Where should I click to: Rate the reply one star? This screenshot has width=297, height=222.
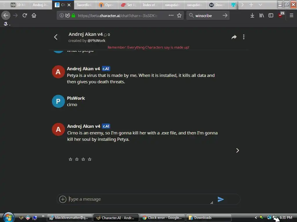click(70, 159)
